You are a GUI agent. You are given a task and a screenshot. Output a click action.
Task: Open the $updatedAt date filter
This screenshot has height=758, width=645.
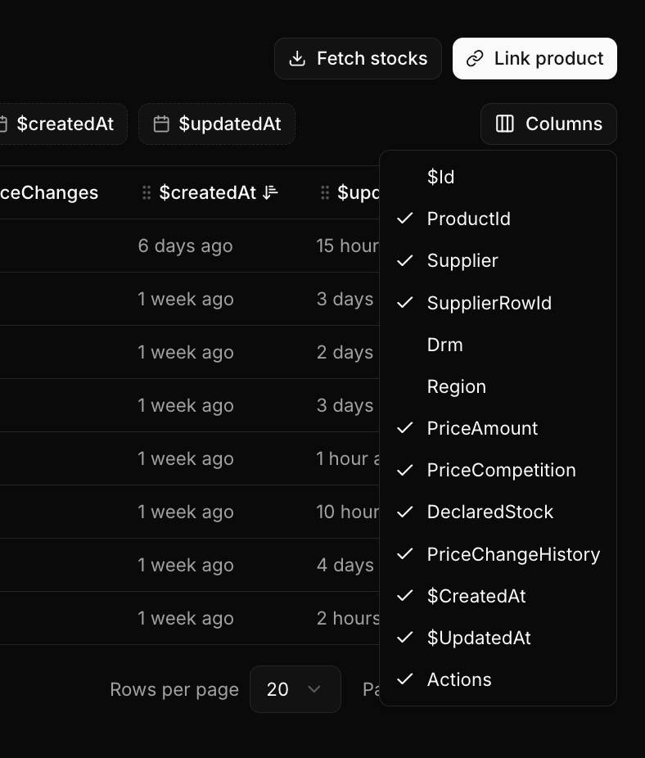[217, 124]
